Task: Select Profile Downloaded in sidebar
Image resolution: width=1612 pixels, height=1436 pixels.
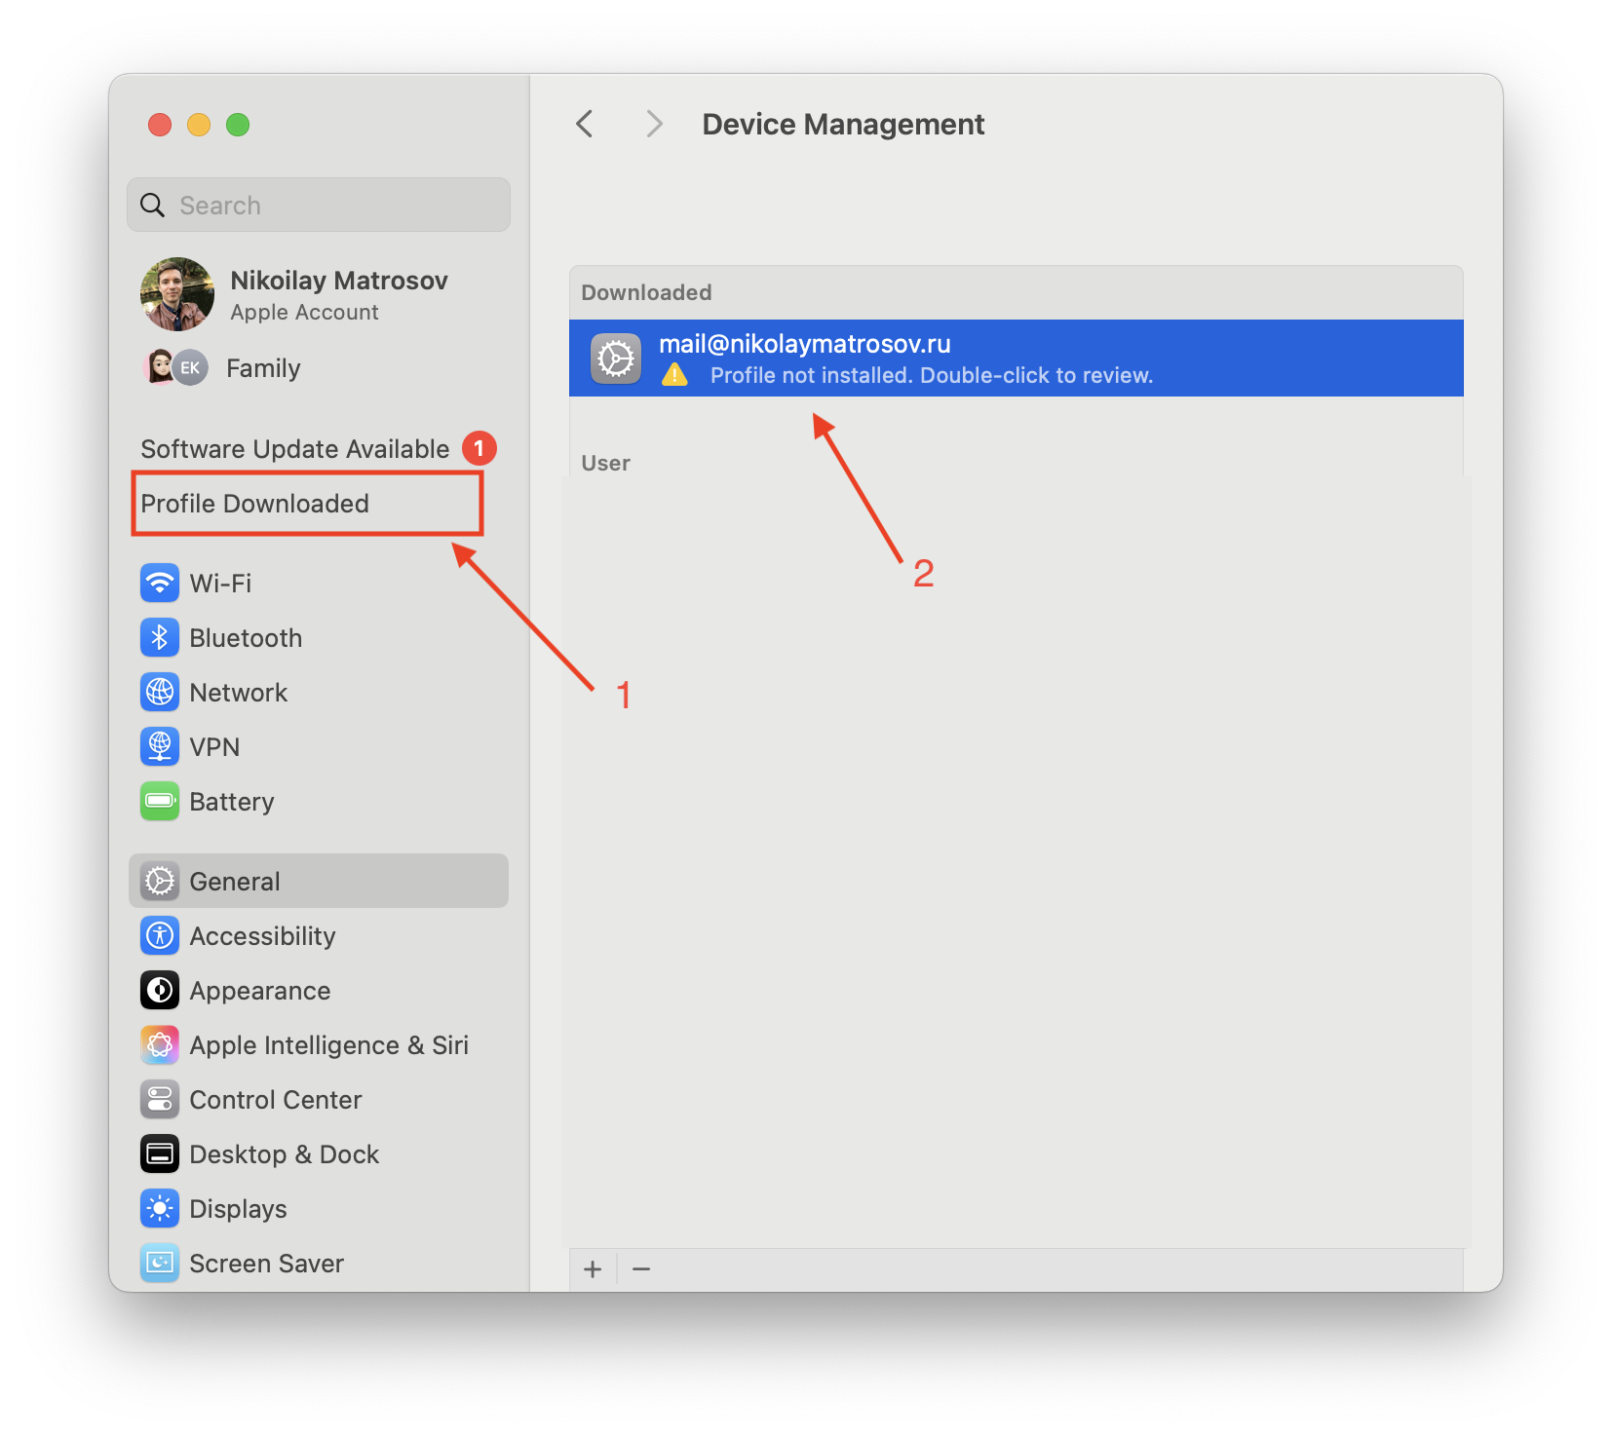Action: pyautogui.click(x=255, y=504)
